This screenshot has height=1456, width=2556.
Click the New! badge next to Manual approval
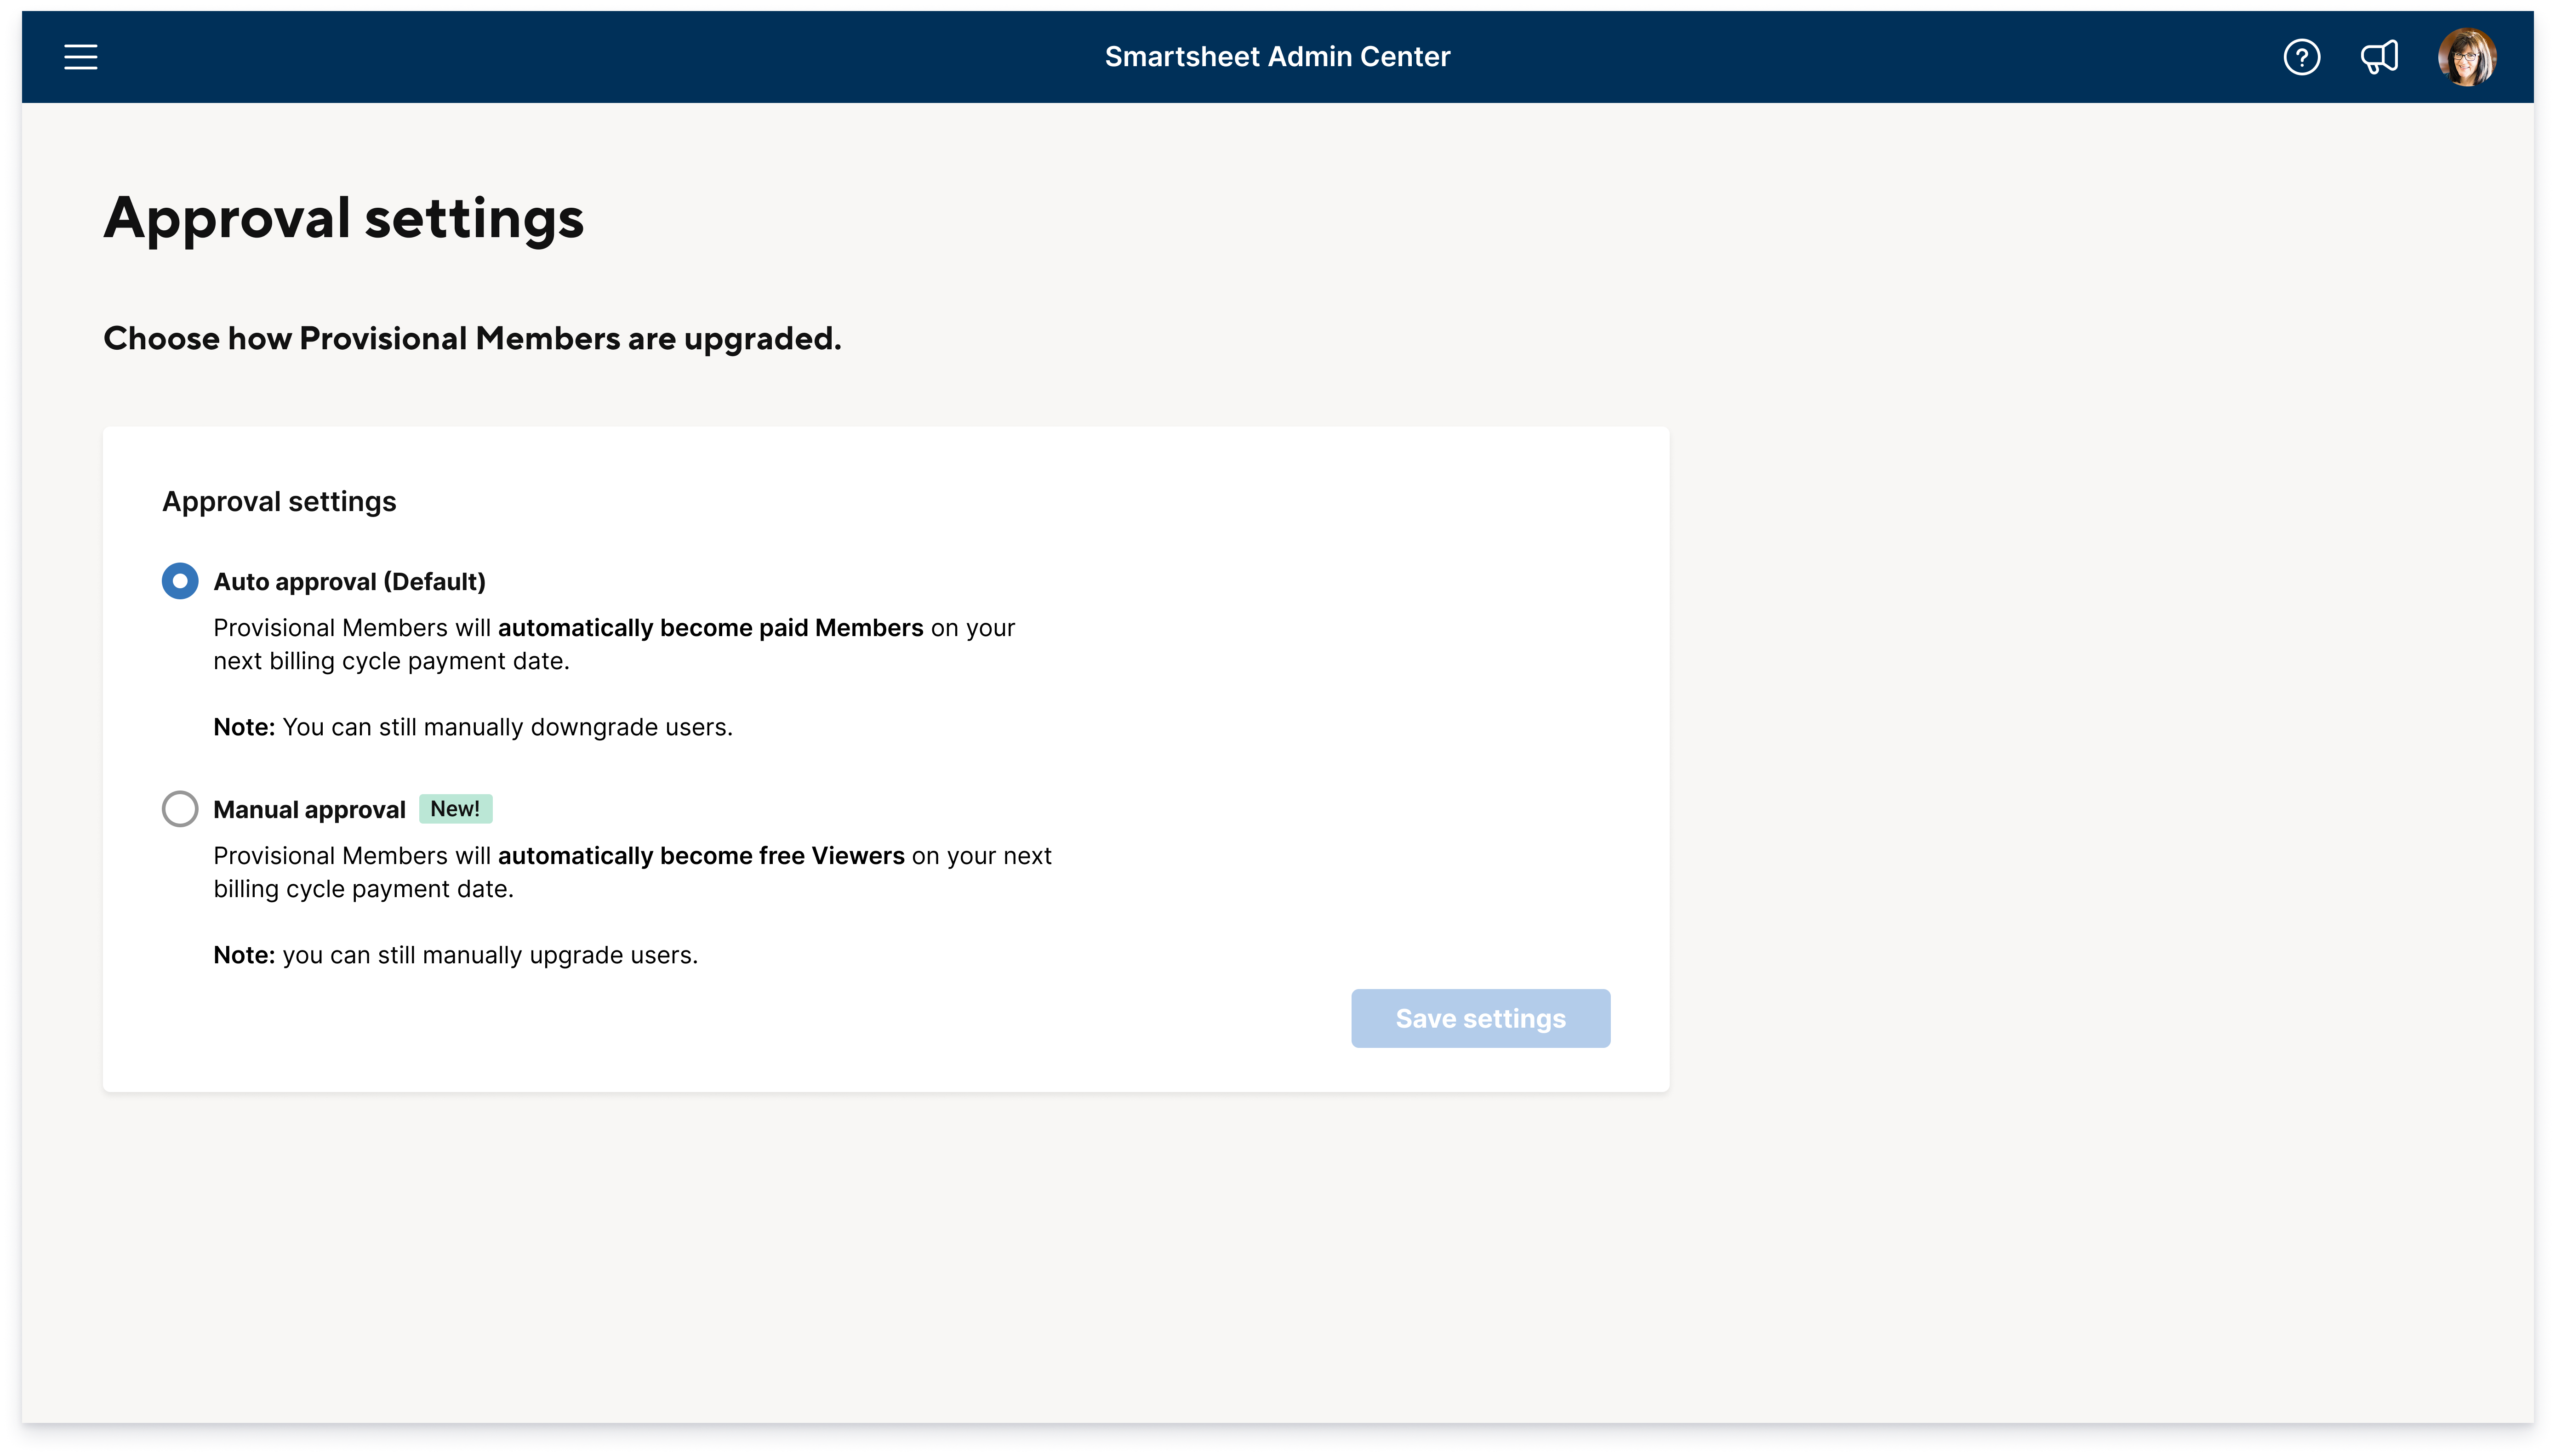455,808
